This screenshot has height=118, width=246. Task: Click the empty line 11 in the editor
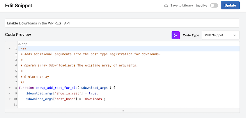click(129, 105)
